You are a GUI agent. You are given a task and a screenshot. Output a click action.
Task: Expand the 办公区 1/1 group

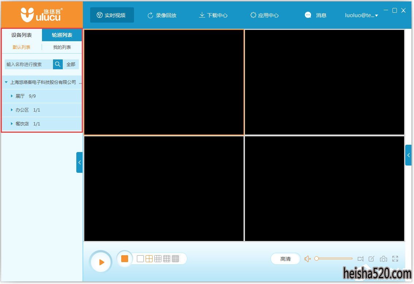click(x=12, y=110)
